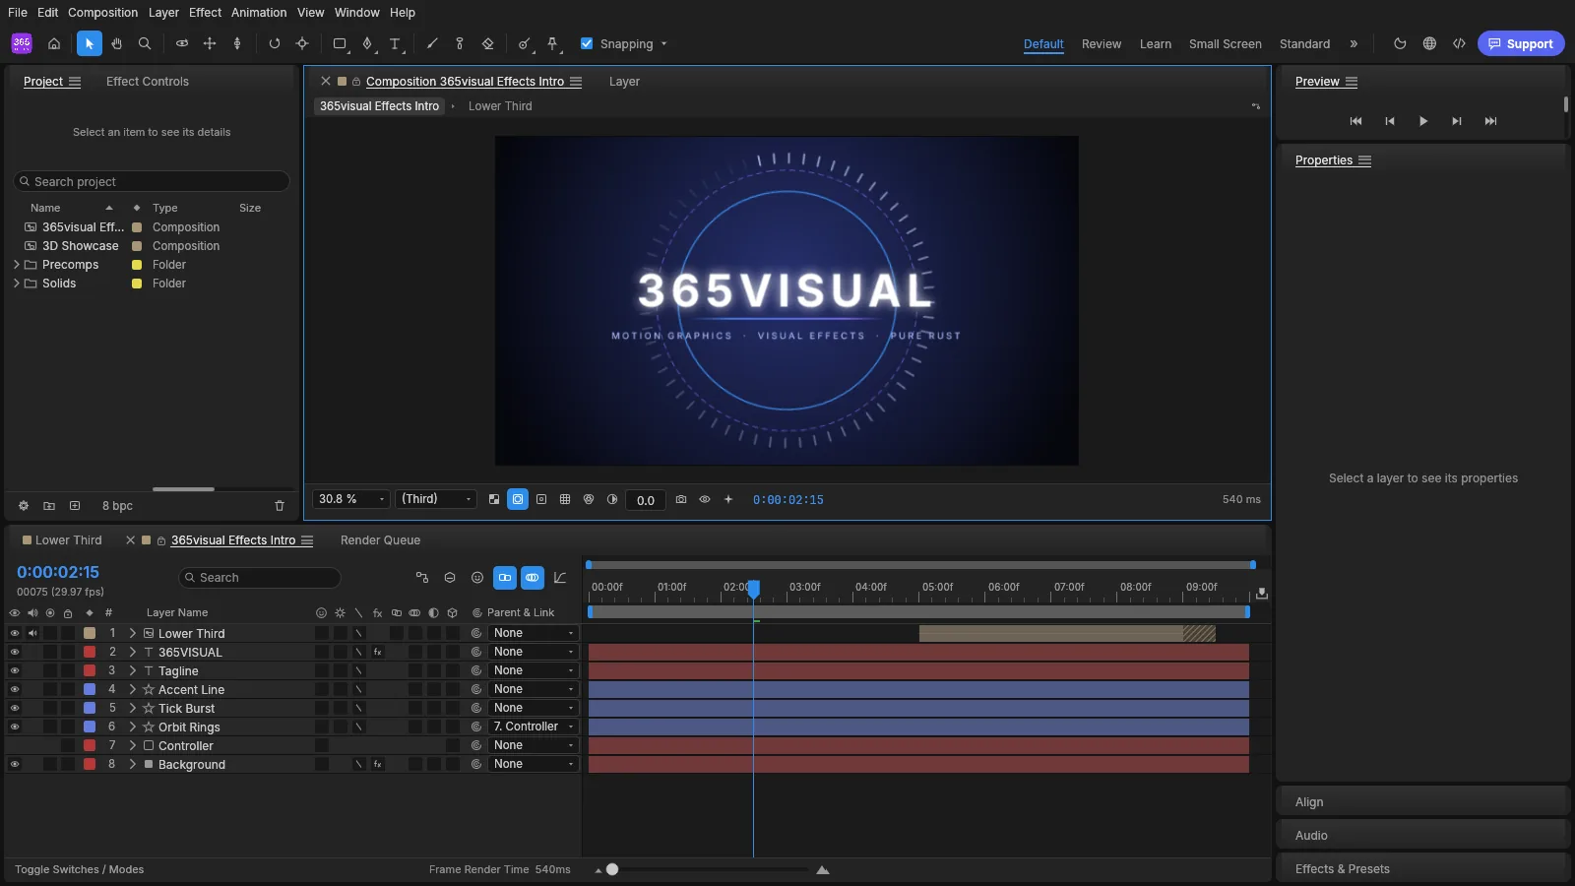Screen dimensions: 1575x886
Task: Open the 30.8 % magnification dropdown
Action: click(351, 499)
